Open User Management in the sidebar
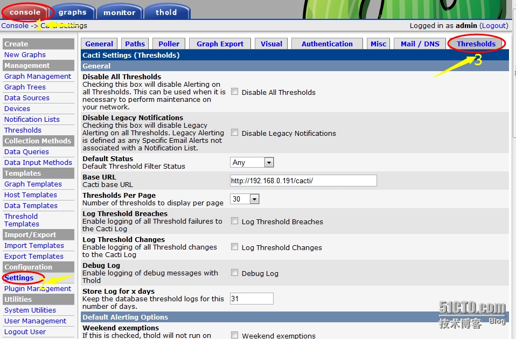 pos(35,321)
